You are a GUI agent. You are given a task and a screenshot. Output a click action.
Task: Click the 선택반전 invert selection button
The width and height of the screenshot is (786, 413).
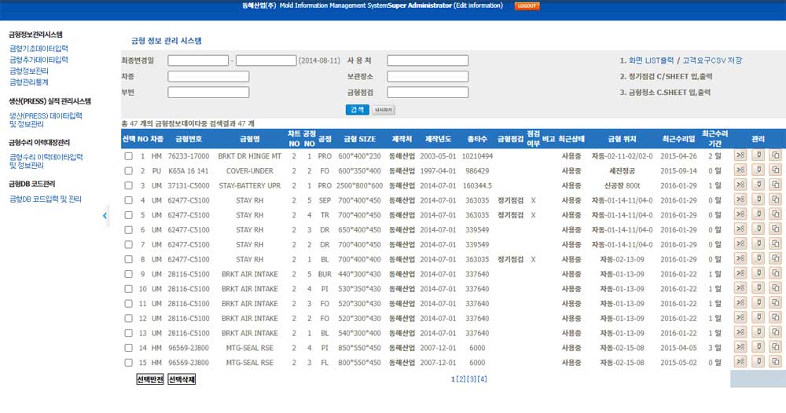point(150,379)
